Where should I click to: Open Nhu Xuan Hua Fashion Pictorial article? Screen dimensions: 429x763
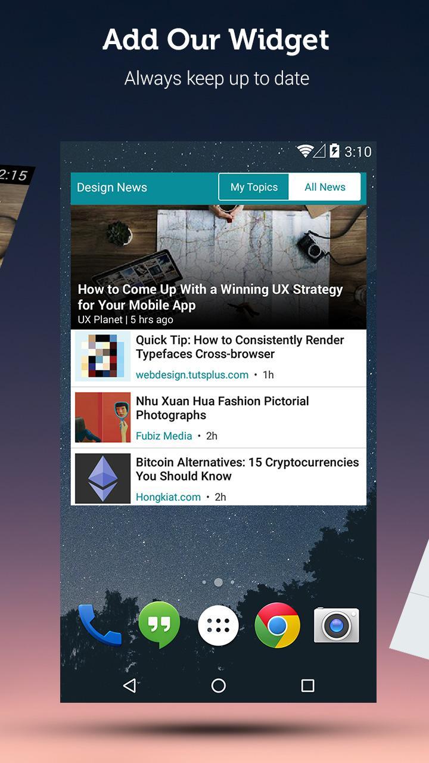pyautogui.click(x=219, y=417)
